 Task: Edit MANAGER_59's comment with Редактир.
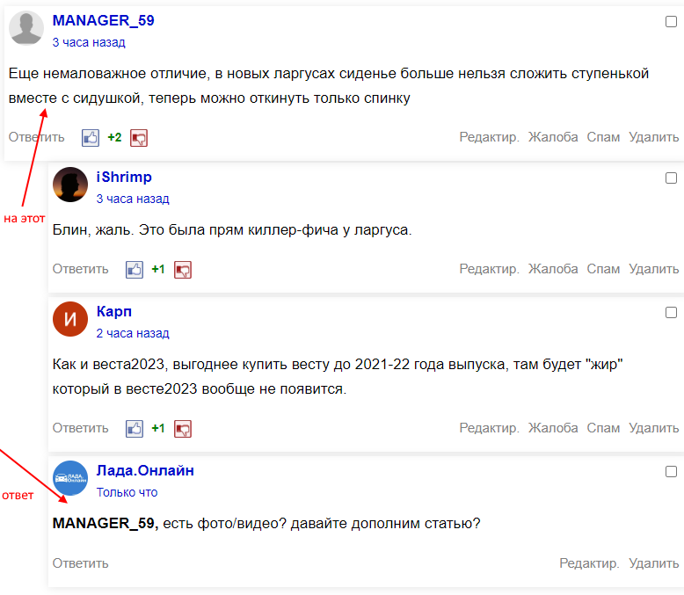tap(490, 137)
